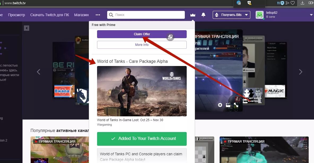Click the battery saver icon
Image resolution: width=314 pixels, height=163 pixels.
(311, 3)
